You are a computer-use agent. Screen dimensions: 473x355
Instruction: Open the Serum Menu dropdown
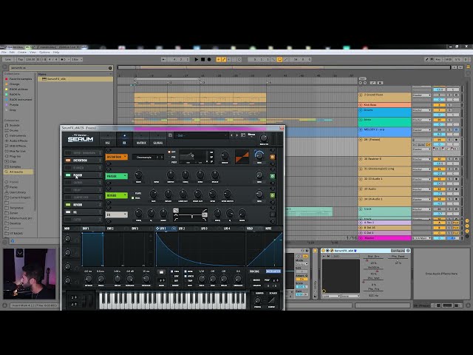[251, 135]
